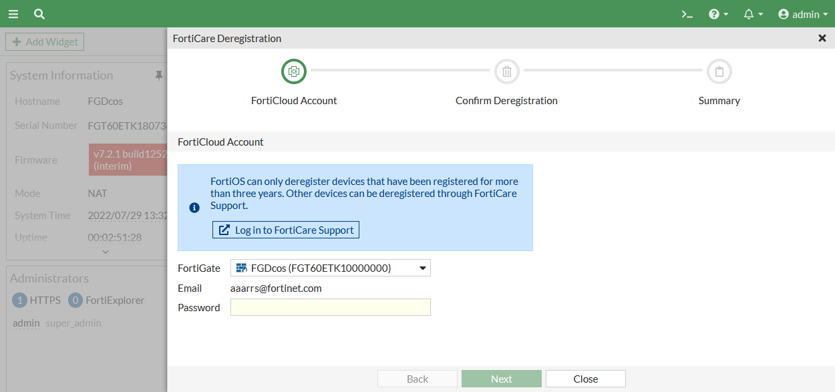
Task: Click the FortiCloud Account step icon
Action: coord(294,71)
